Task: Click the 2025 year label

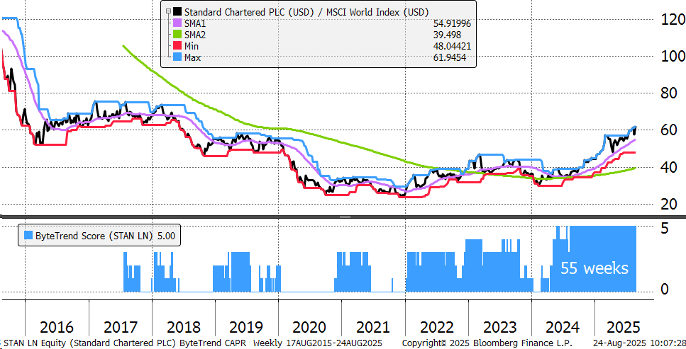Action: pos(624,327)
